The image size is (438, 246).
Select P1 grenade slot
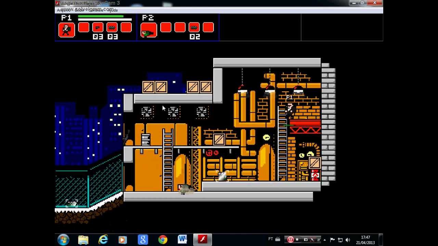pos(112,28)
